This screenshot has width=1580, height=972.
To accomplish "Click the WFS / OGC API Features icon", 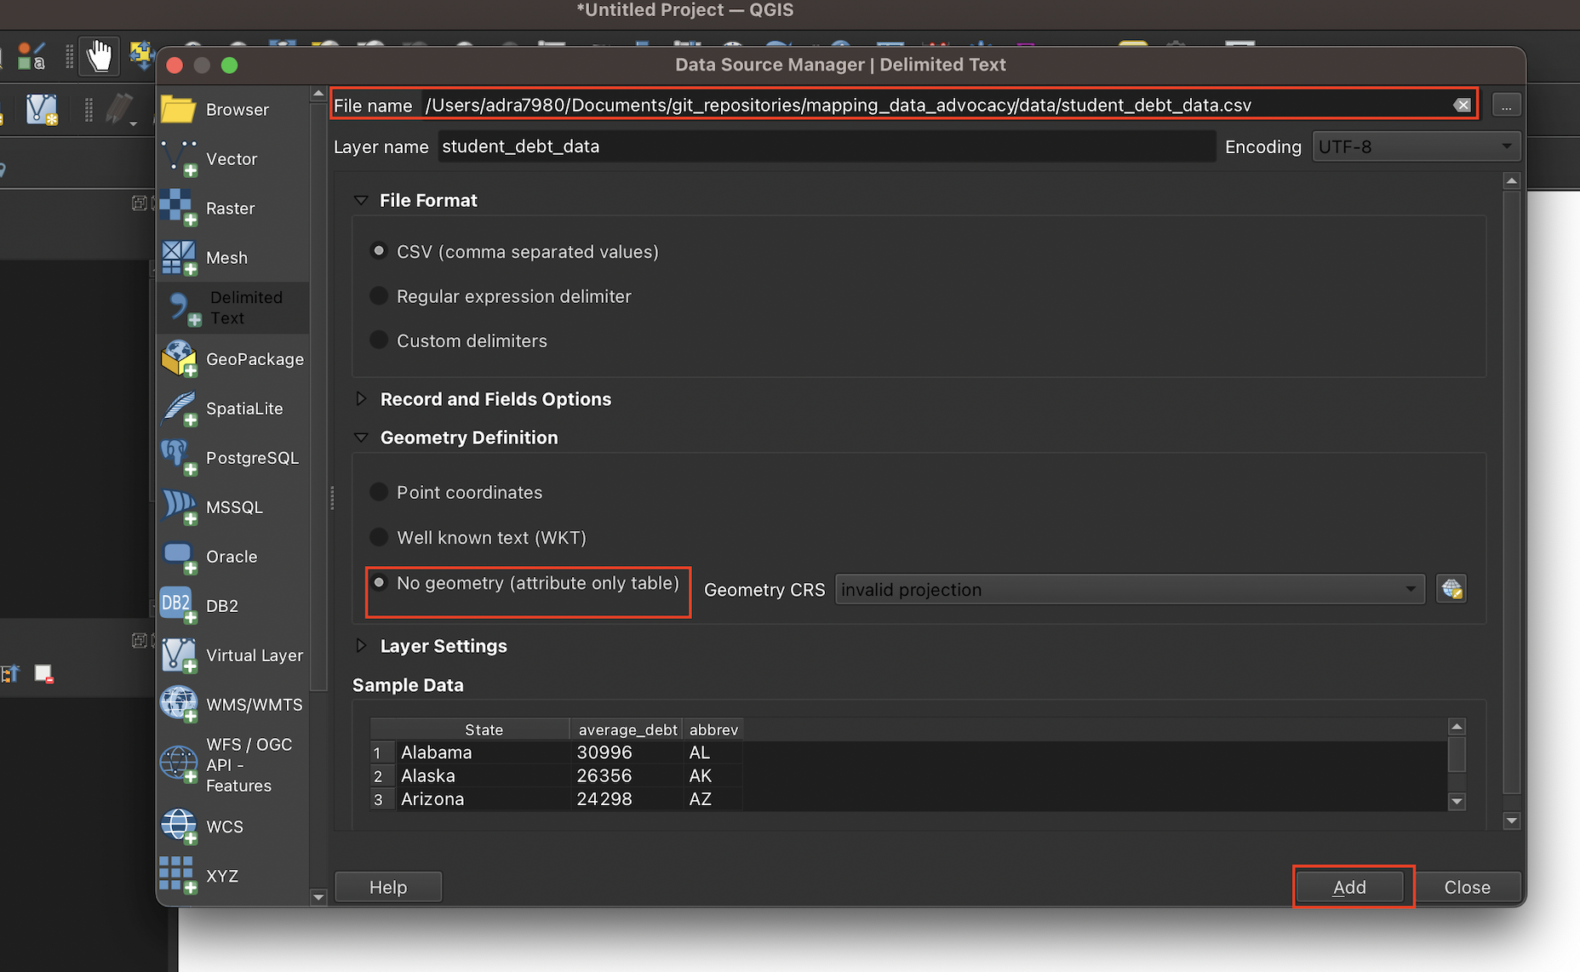I will (179, 764).
